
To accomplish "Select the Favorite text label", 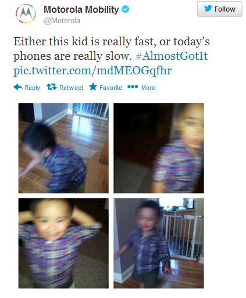I will [x=110, y=88].
